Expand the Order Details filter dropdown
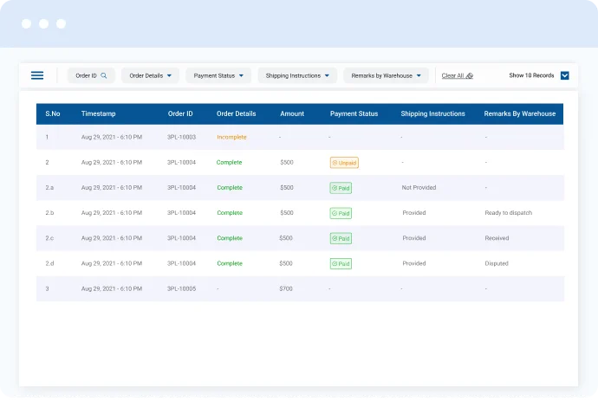The width and height of the screenshot is (598, 401). click(x=150, y=75)
